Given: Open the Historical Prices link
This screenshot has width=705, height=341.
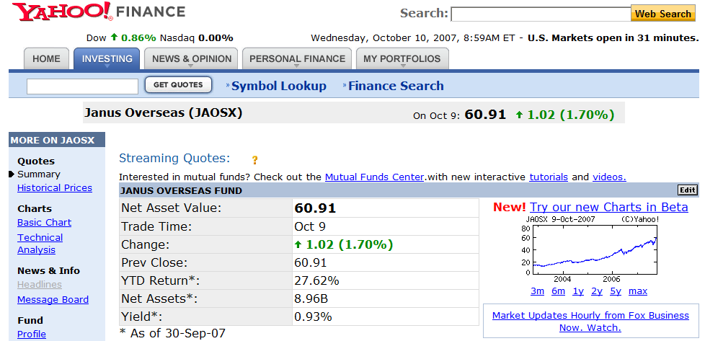Looking at the screenshot, I should point(54,188).
